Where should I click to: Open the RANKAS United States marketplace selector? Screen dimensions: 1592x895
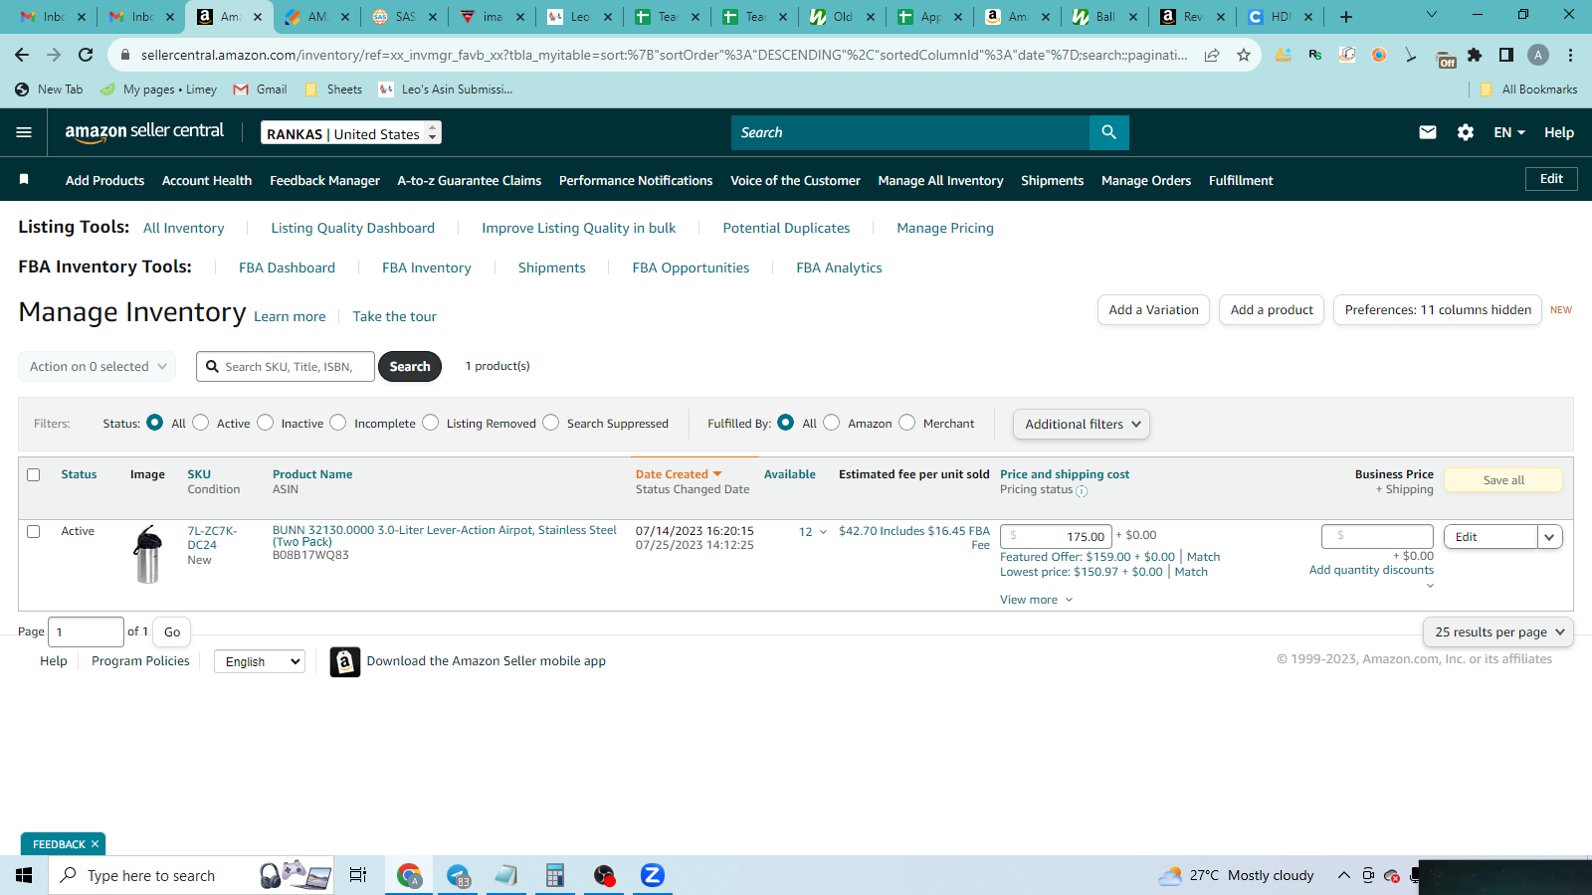click(351, 133)
